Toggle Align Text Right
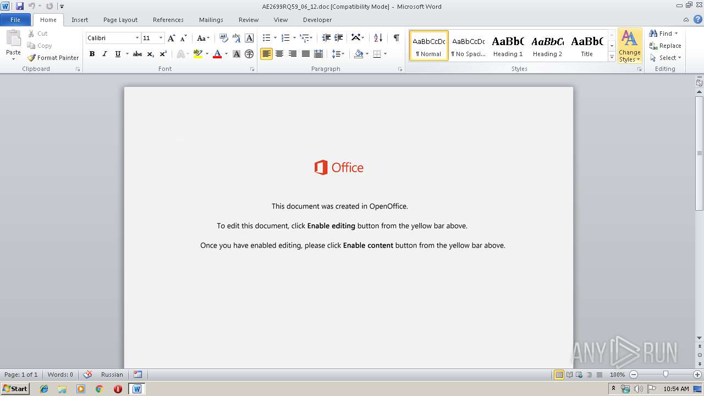 pos(292,54)
